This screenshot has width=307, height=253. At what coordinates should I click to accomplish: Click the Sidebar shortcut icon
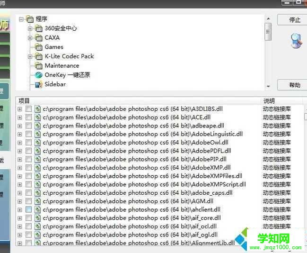[x=39, y=84]
